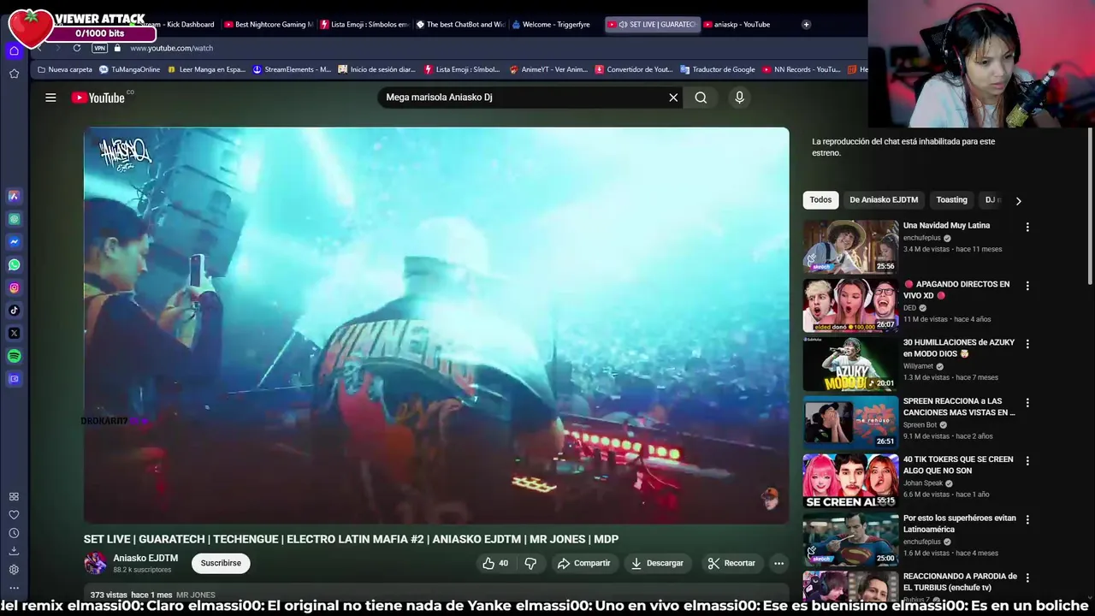
Task: Open Convertidor de Yout... bookmark
Action: [x=634, y=69]
